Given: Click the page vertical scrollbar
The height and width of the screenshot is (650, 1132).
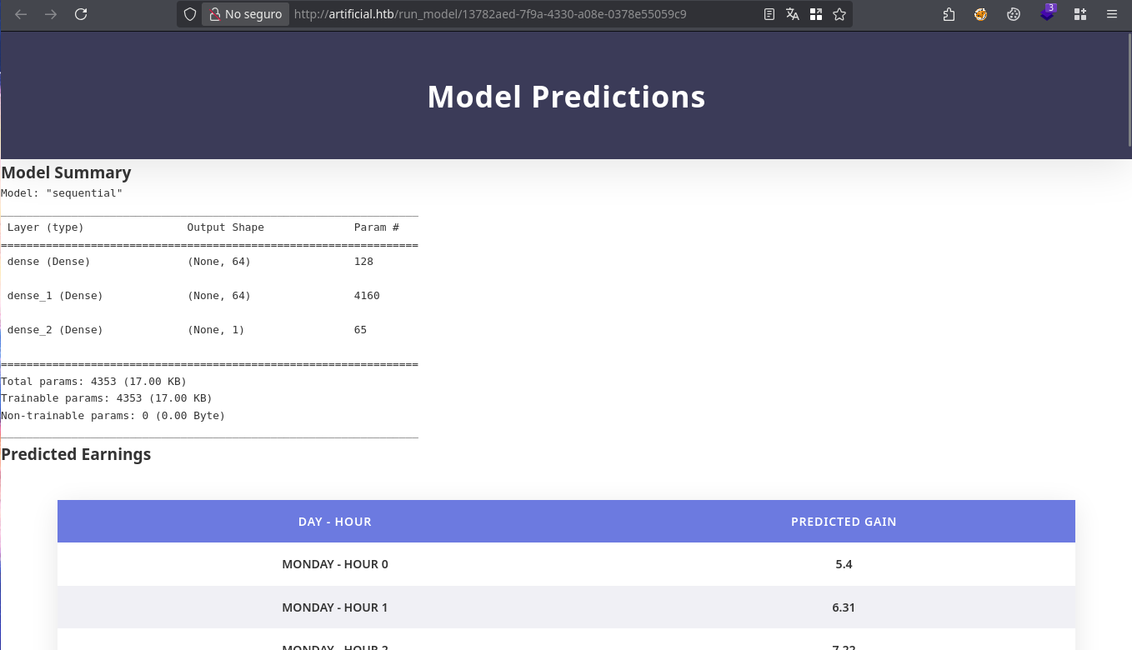Looking at the screenshot, I should [x=1129, y=92].
